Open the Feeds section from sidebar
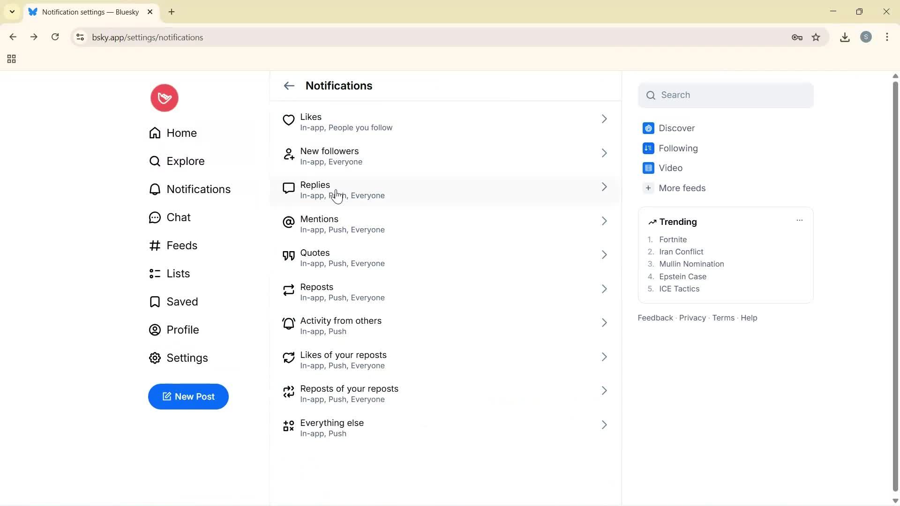Viewport: 900px width, 506px height. coord(182,245)
